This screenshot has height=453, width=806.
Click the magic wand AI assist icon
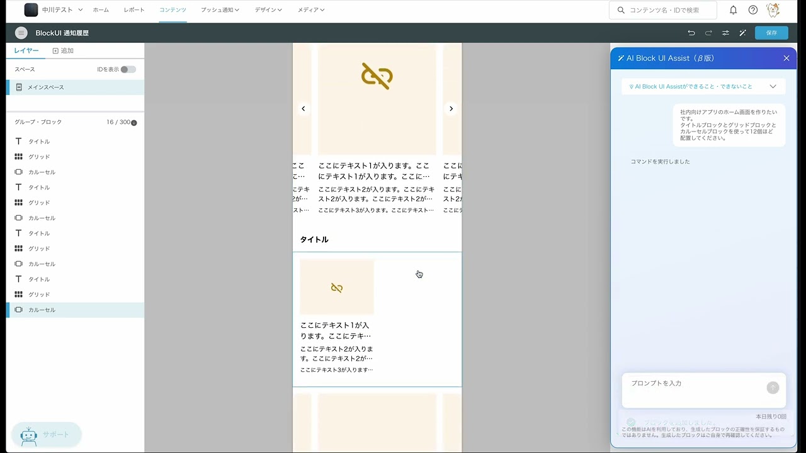click(742, 33)
